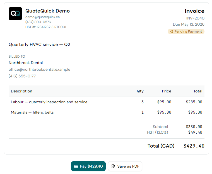Click the $95.00 price in Materials row

[x=164, y=112]
